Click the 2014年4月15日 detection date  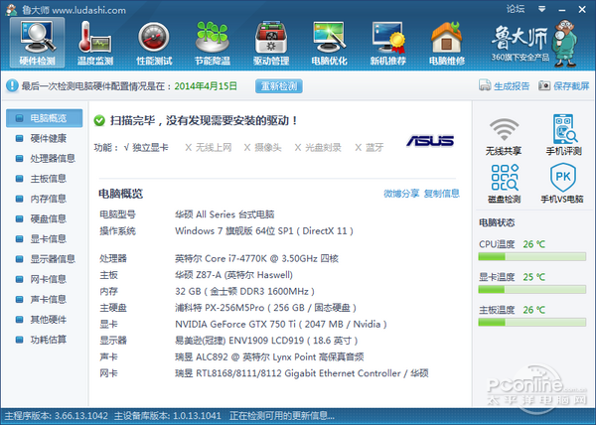coord(206,86)
